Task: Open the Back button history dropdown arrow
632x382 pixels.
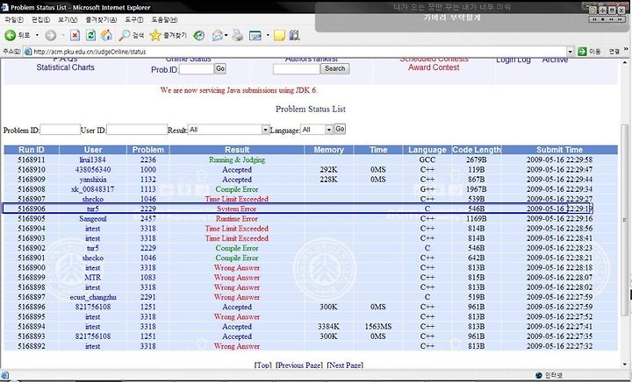Action: 37,35
